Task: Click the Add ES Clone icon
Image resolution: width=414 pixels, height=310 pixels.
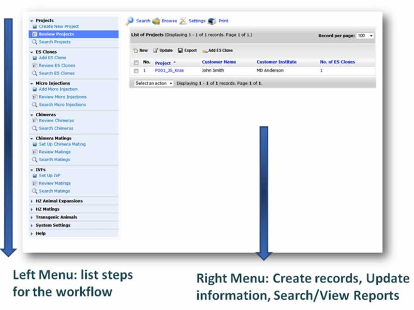Action: 205,51
